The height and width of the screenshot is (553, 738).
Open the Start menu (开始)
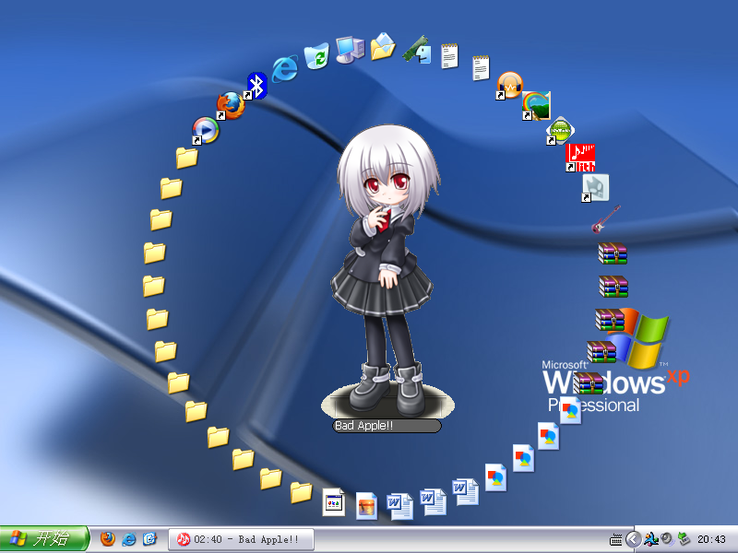pos(44,539)
